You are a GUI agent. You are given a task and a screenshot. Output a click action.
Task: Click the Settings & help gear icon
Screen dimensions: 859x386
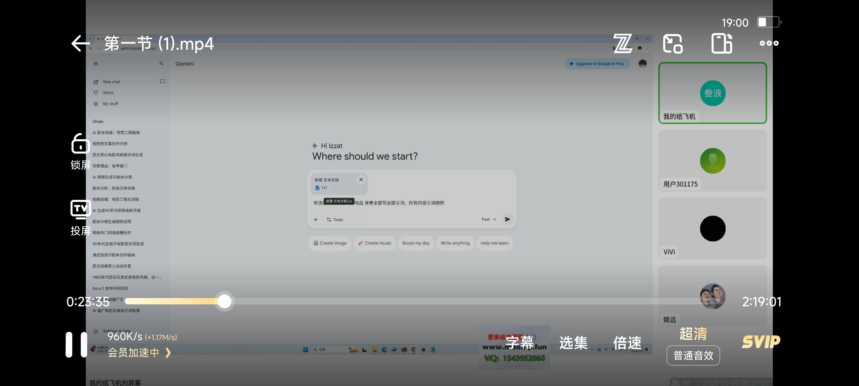point(96,331)
